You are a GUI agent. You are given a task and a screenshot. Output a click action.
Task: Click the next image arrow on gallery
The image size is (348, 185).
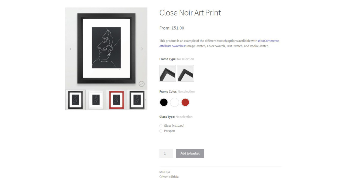click(142, 49)
